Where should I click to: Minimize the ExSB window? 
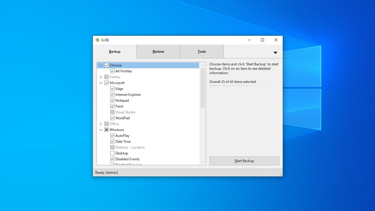249,40
